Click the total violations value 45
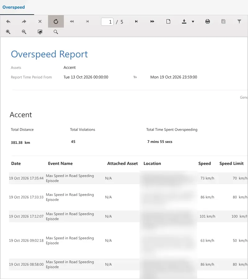248x279 pixels. [x=73, y=142]
